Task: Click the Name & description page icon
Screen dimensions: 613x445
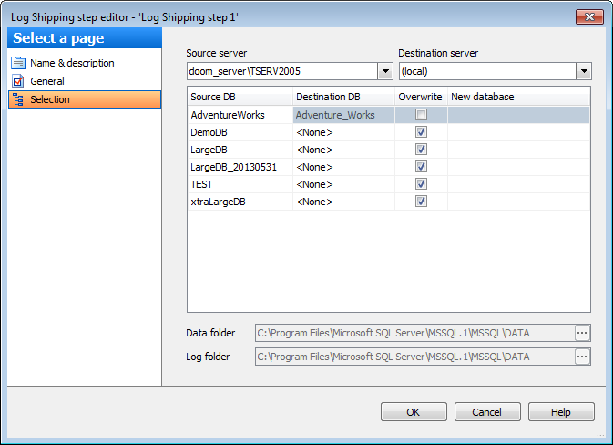Action: click(18, 63)
